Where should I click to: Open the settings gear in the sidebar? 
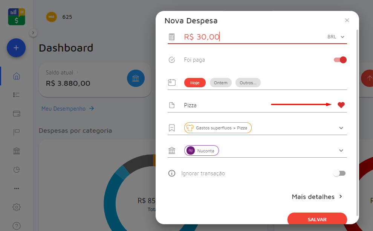coord(17,207)
